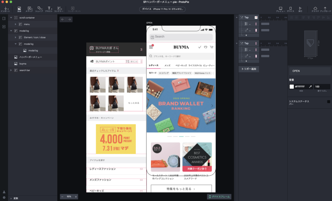Expand the 変数 variables panel
Viewport: 332px width, 201px height.
[x=11, y=198]
